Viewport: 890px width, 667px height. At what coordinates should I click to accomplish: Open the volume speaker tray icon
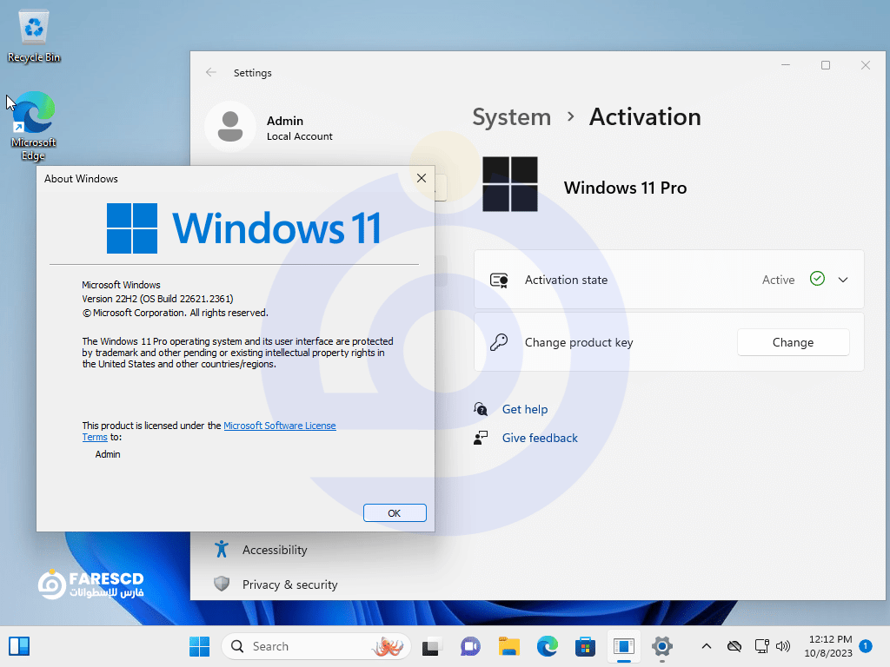783,646
